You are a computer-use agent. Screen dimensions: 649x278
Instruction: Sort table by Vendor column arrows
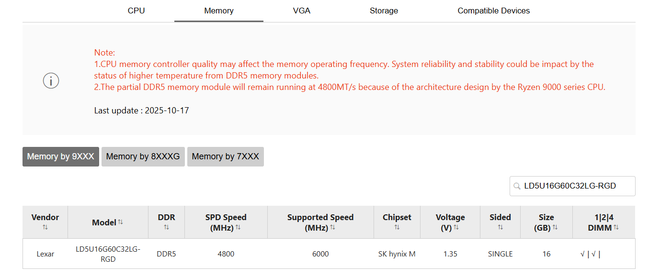pos(45,227)
